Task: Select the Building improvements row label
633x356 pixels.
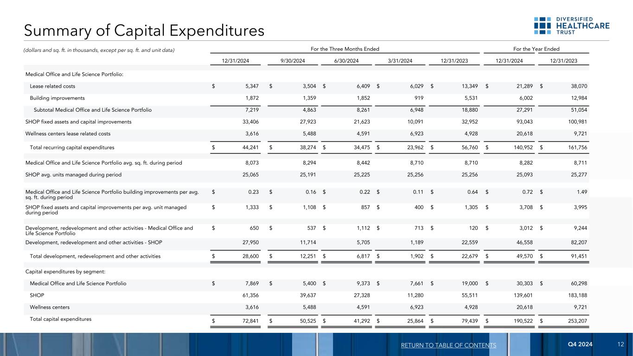Action: [x=57, y=98]
